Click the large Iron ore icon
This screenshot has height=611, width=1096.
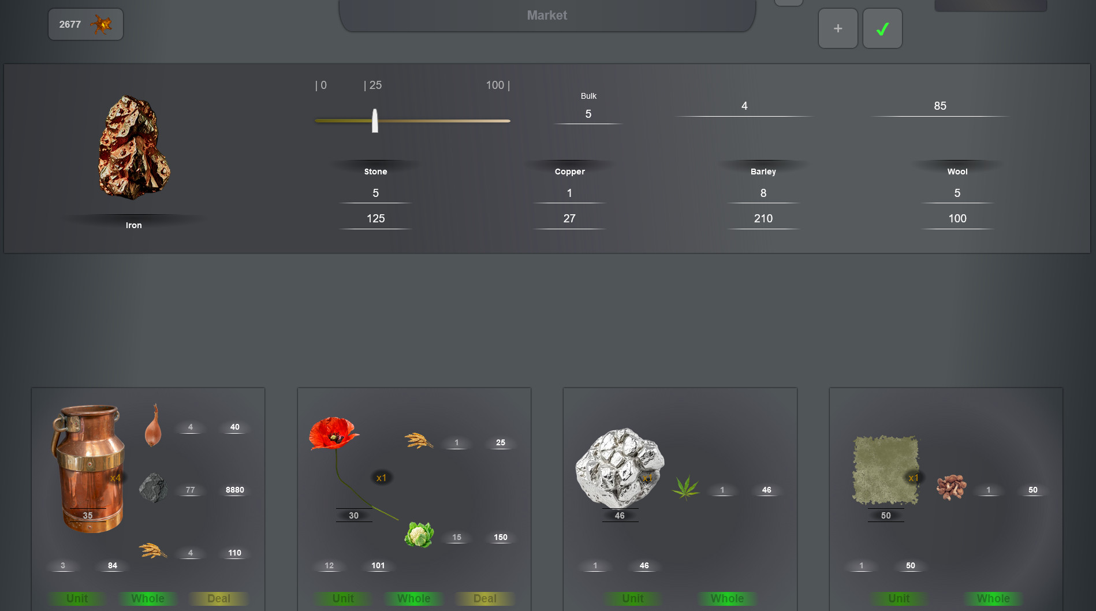134,148
